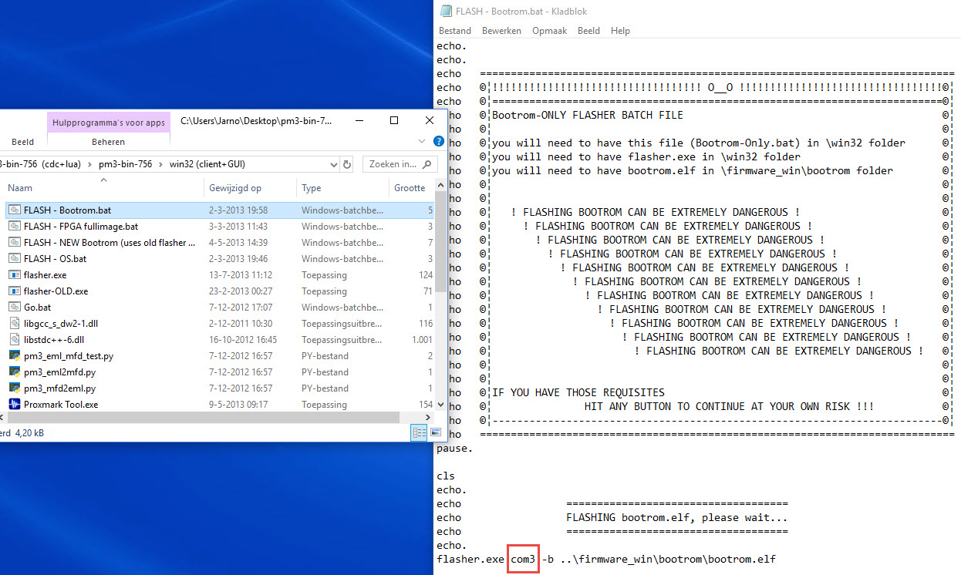Screen dimensions: 961x575
Task: Open the address bar history dropdown
Action: (333, 164)
